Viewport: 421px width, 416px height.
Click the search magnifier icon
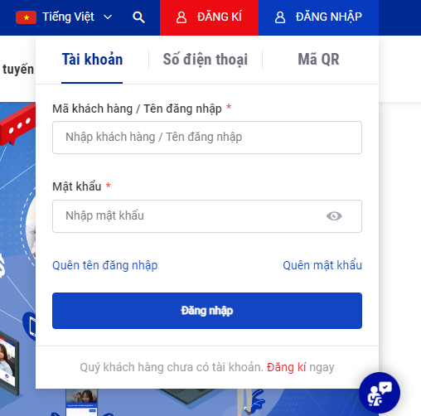pos(138,17)
